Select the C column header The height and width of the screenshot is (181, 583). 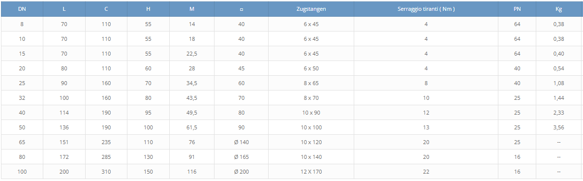click(106, 9)
